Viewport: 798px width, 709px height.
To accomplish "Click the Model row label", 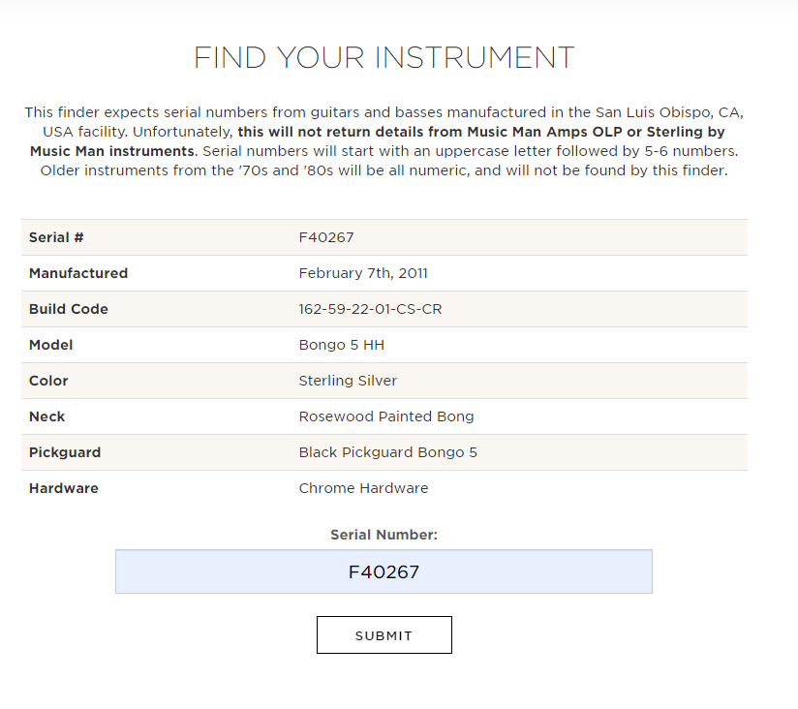I will (x=51, y=345).
